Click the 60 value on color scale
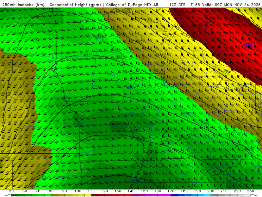This screenshot has width=262, height=197. coord(25,191)
